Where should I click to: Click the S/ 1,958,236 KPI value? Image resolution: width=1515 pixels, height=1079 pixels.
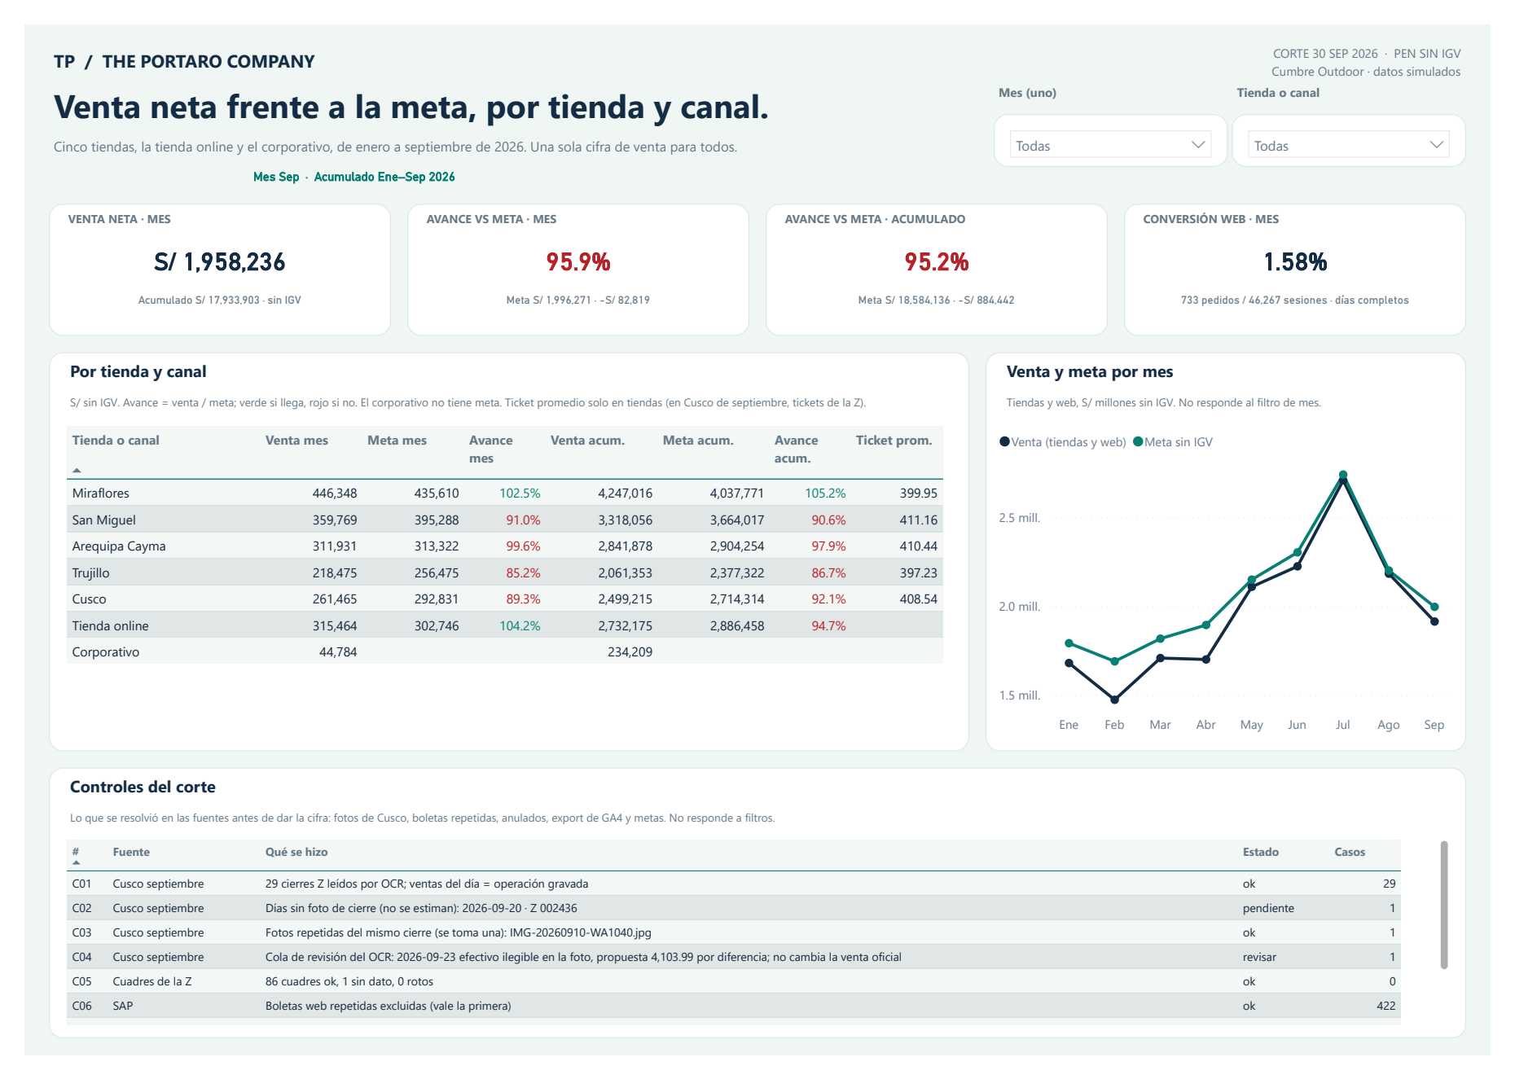point(220,262)
